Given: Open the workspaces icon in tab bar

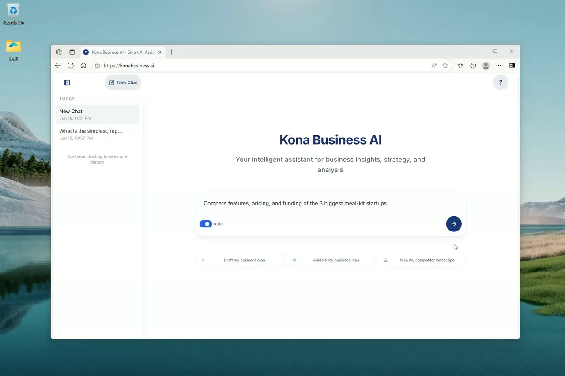Looking at the screenshot, I should 59,52.
